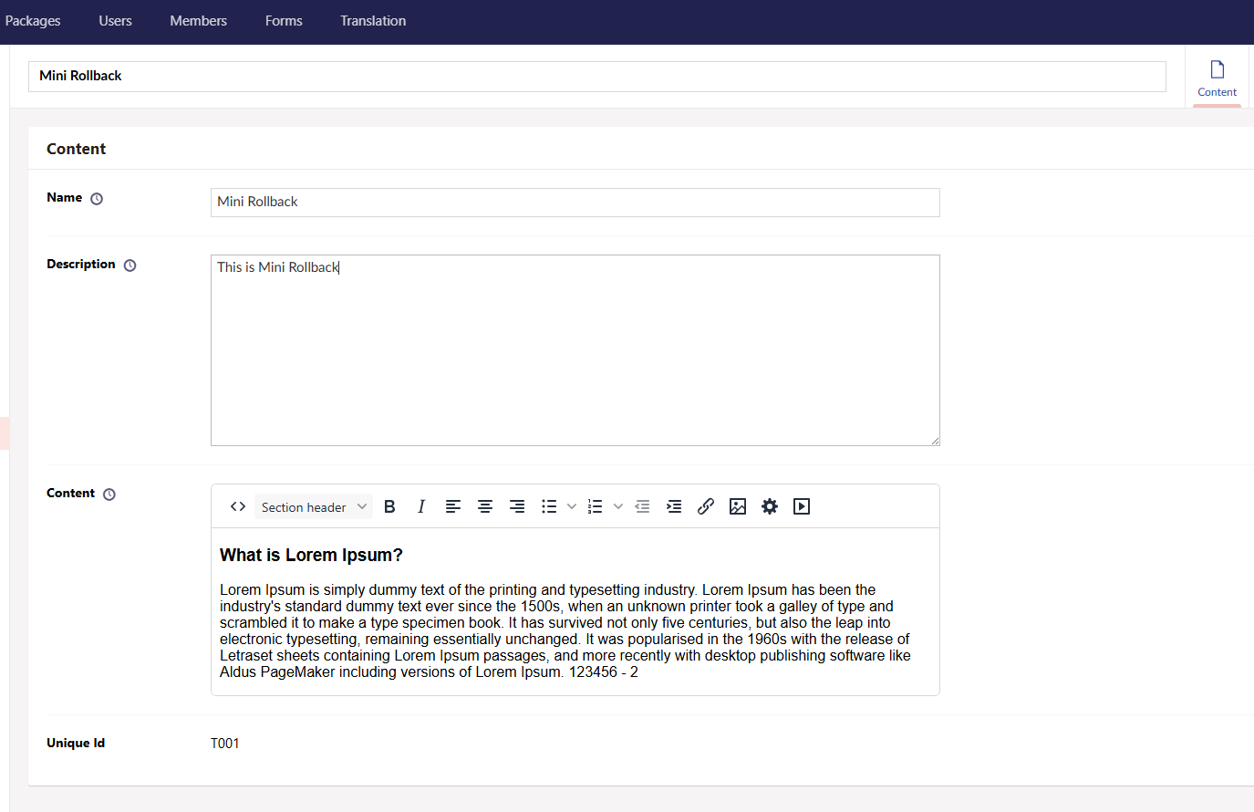The image size is (1254, 812).
Task: Open the Packages section
Action: (x=32, y=20)
